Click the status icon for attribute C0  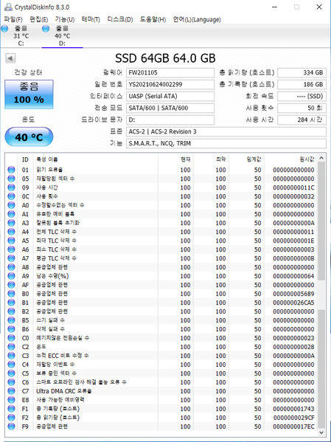click(11, 338)
